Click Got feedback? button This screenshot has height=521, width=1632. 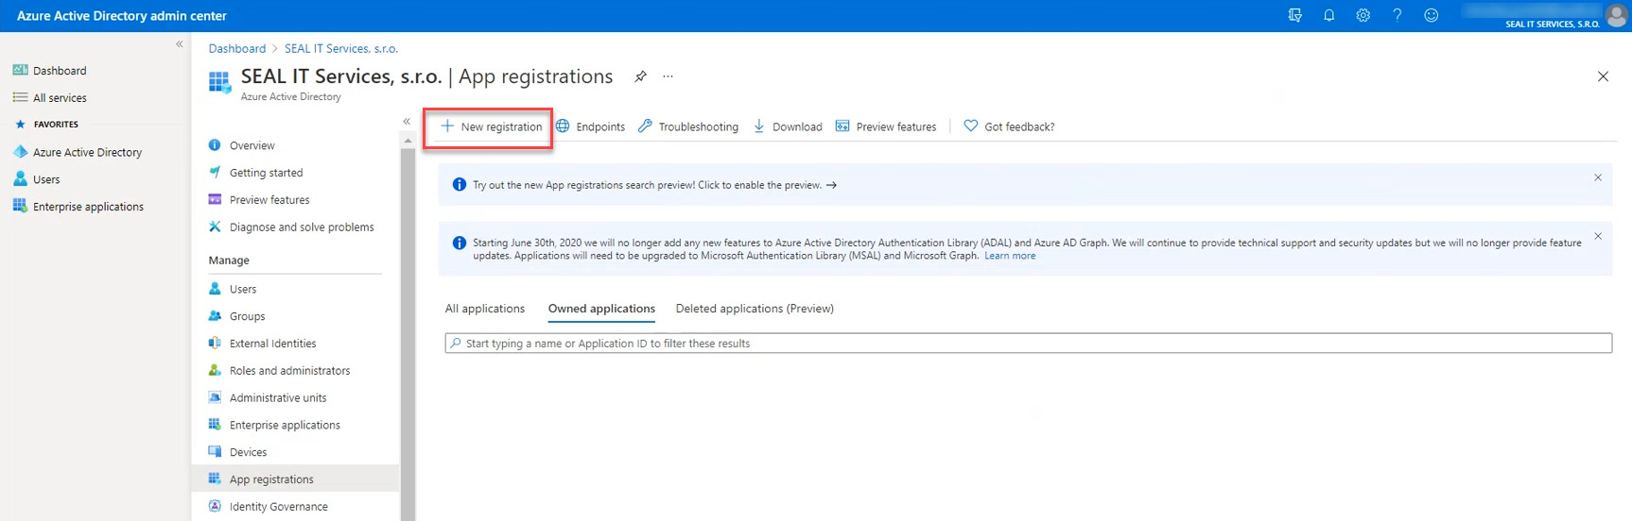tap(1009, 126)
